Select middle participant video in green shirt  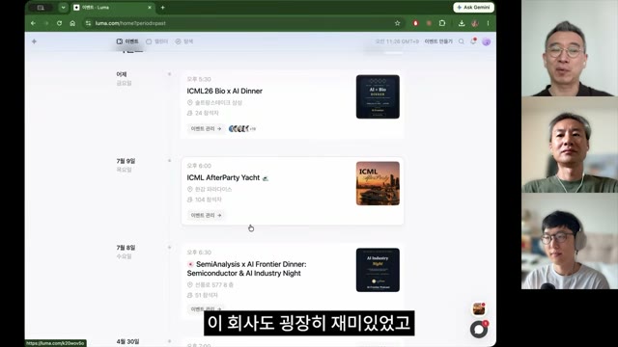[570, 145]
